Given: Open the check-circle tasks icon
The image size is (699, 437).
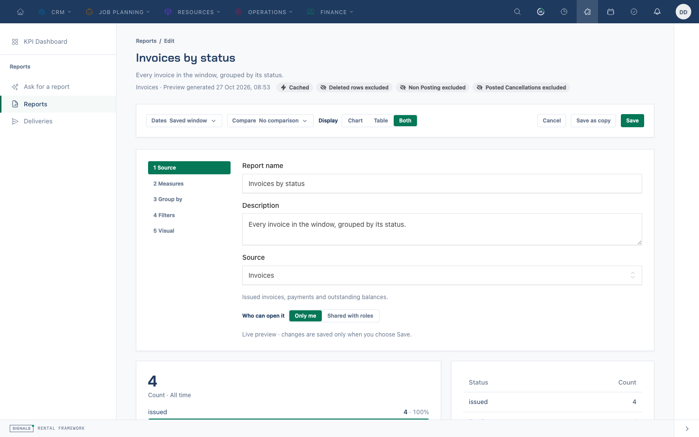Looking at the screenshot, I should pos(634,12).
